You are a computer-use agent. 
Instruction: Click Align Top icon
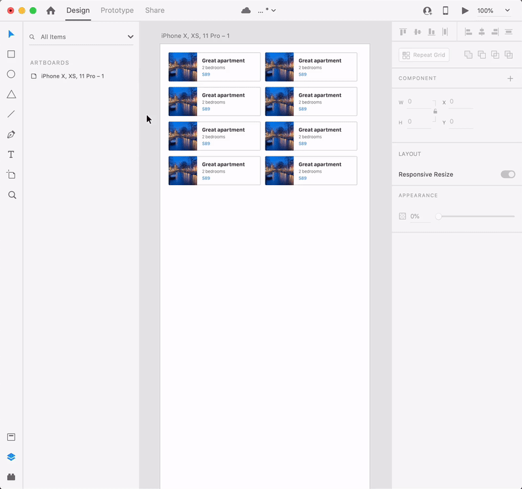click(403, 32)
